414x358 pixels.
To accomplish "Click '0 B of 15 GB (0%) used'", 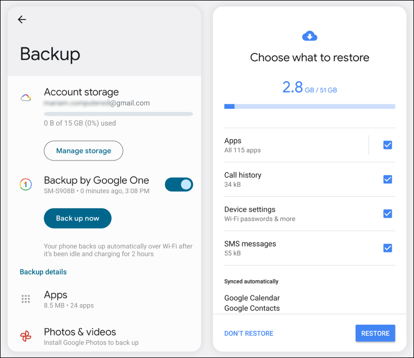I will tap(80, 123).
